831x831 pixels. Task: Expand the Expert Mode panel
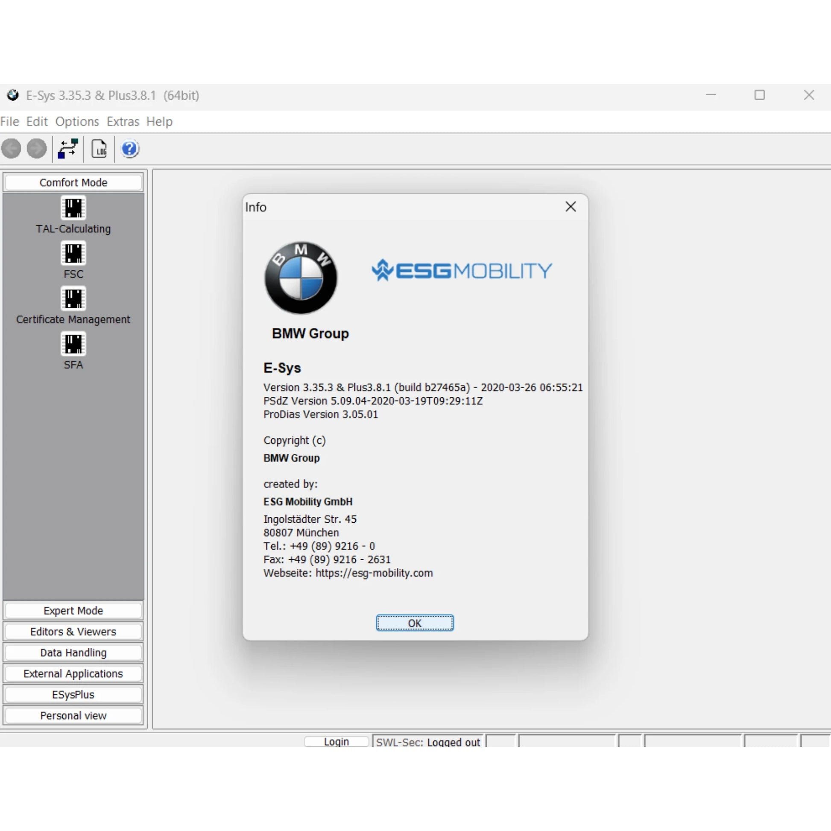coord(73,611)
